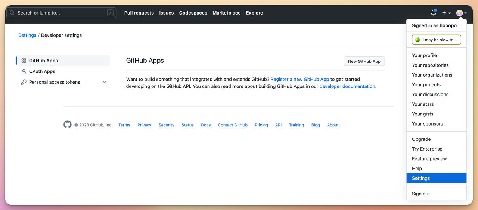This screenshot has width=478, height=210.
Task: Open the developer documentation link
Action: [347, 86]
